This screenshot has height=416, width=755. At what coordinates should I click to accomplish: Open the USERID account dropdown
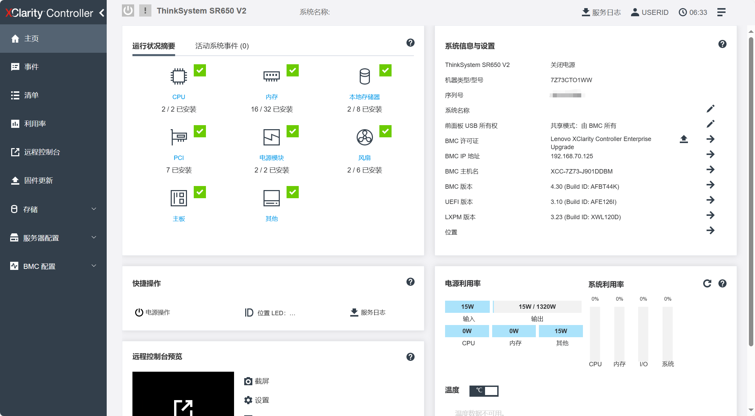(650, 12)
